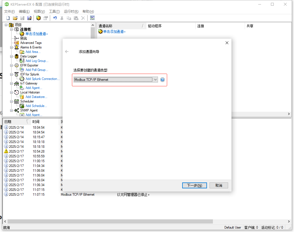Click the Advanced Tags tree icon
The width and height of the screenshot is (294, 232).
[17, 43]
